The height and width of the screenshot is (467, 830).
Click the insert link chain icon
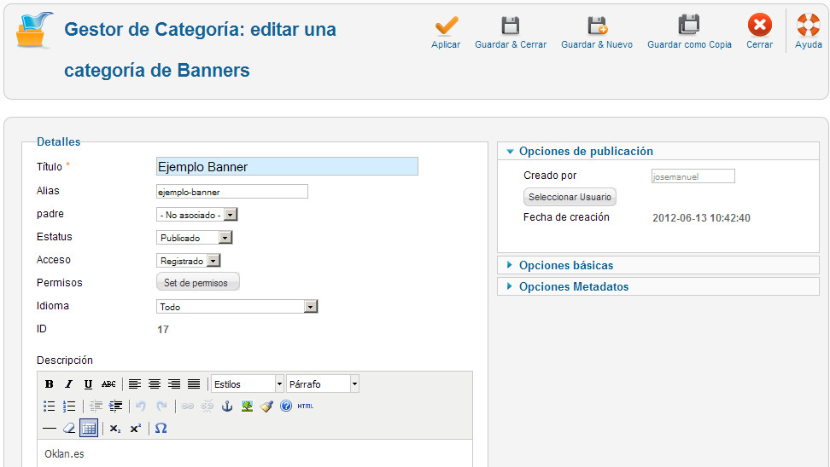187,406
